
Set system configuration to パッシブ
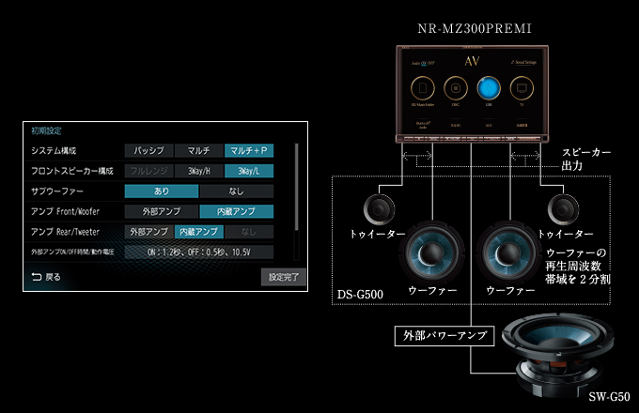pos(148,150)
